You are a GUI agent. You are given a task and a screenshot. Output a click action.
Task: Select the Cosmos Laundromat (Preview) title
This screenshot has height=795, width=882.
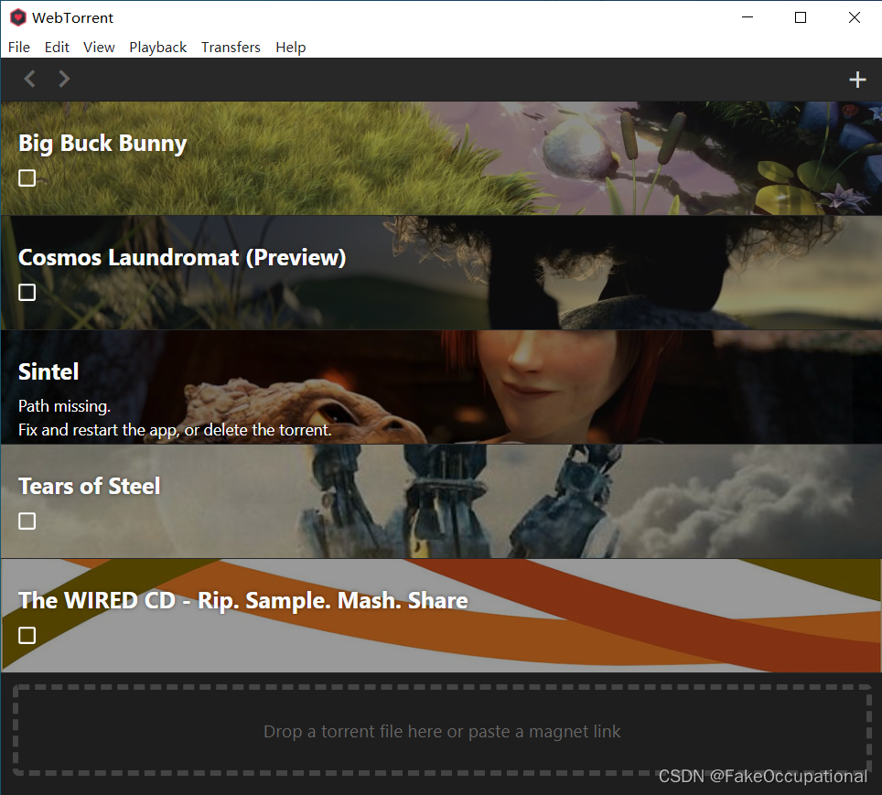tap(182, 258)
